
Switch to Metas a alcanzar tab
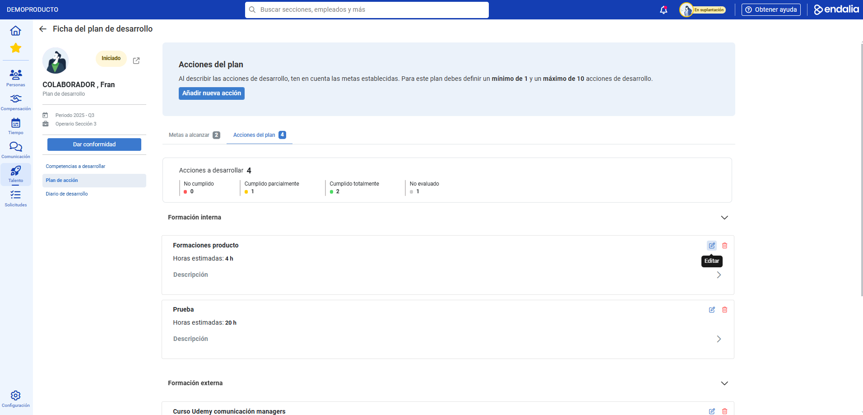click(194, 135)
